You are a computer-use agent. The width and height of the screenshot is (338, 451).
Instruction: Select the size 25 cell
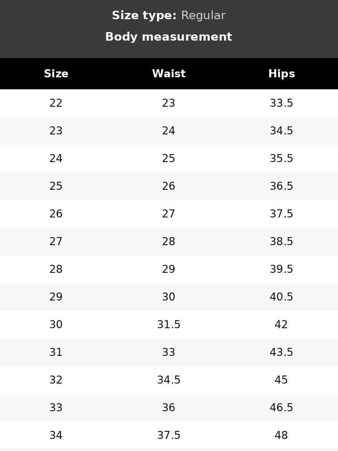(56, 186)
